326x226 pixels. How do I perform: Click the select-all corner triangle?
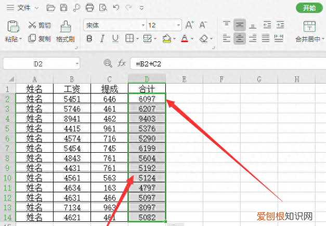11,79
